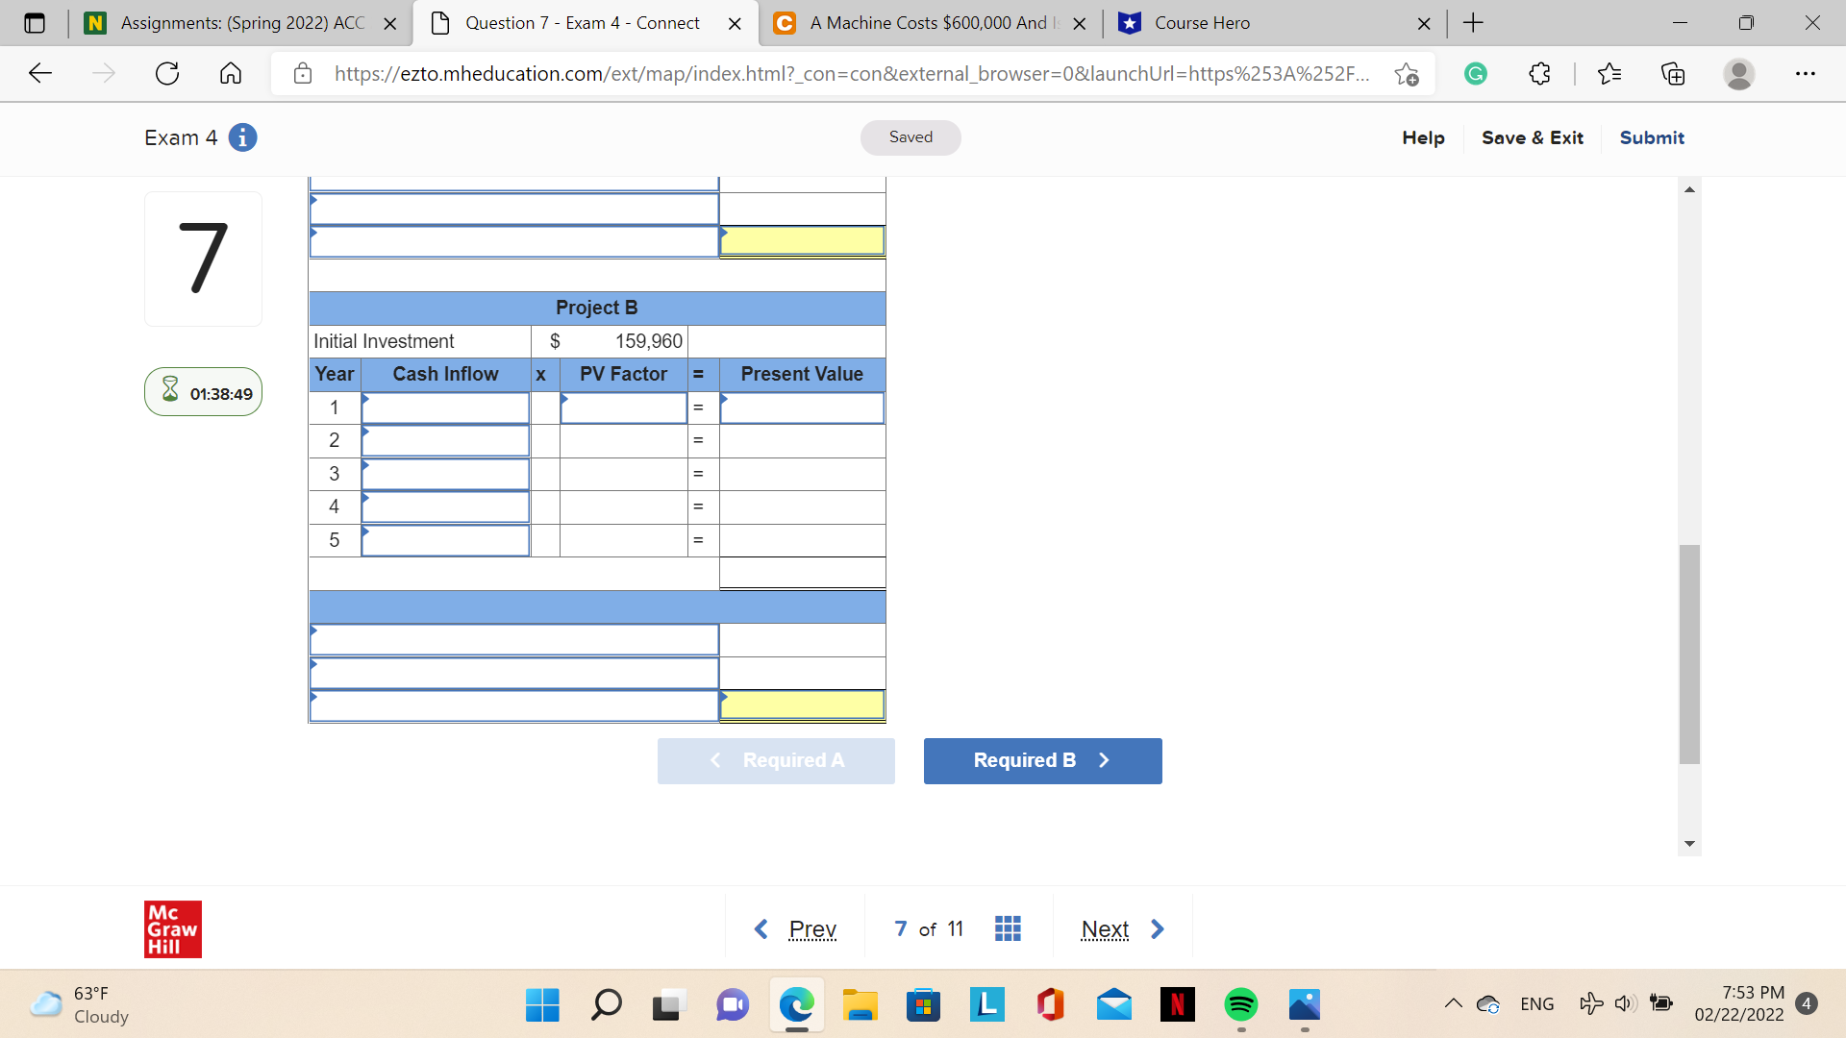
Task: Refresh the current page
Action: pyautogui.click(x=167, y=73)
